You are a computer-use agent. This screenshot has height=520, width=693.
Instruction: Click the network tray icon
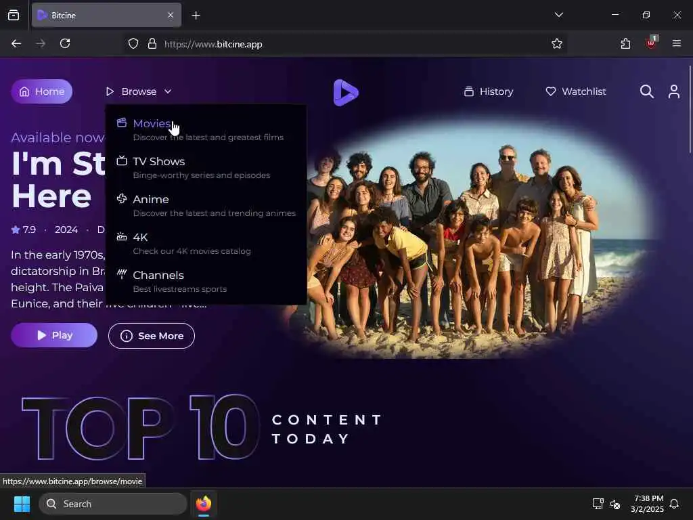tap(598, 504)
